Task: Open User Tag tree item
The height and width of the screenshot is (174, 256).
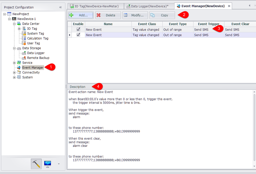Action: pyautogui.click(x=33, y=43)
